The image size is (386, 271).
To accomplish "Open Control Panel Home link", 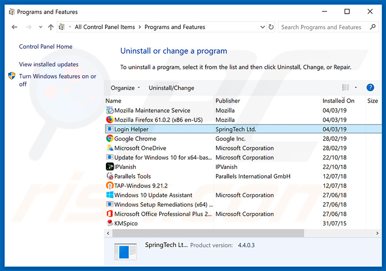I will click(46, 46).
